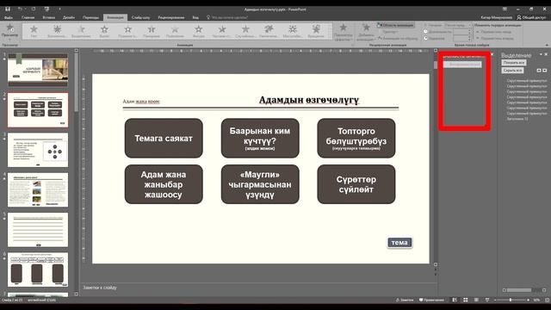Viewport: 551px width, 310px height.
Task: Switch to the Вставка ribbon tab
Action: click(48, 17)
